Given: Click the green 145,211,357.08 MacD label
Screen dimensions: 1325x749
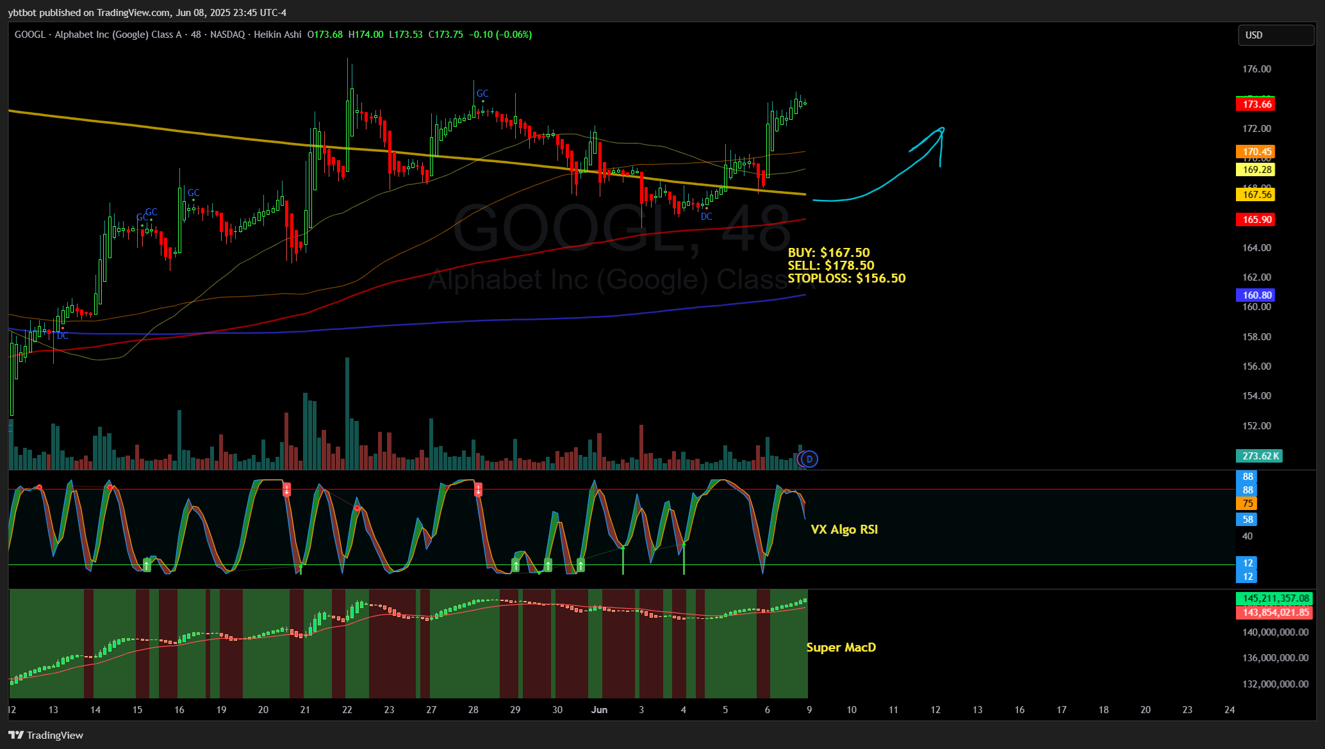Looking at the screenshot, I should [1274, 598].
